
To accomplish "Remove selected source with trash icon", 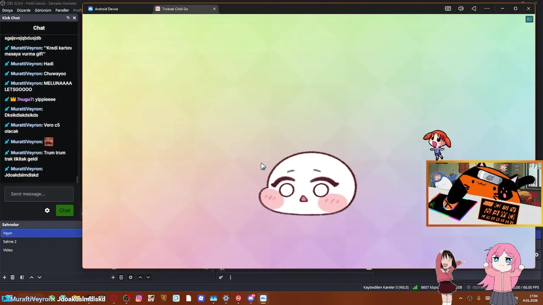I will click(x=121, y=277).
